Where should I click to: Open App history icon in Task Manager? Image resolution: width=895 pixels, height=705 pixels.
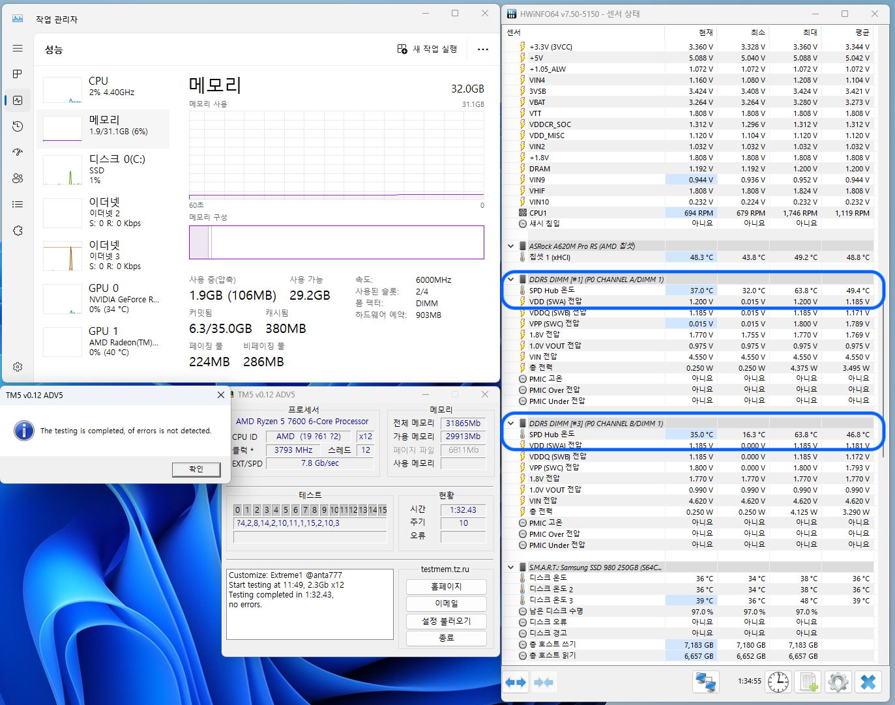(x=18, y=126)
